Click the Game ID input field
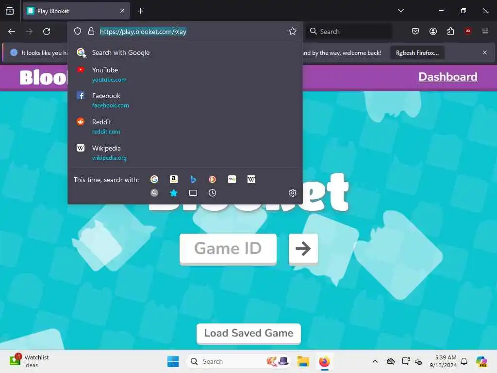This screenshot has width=497, height=373. coord(228,249)
